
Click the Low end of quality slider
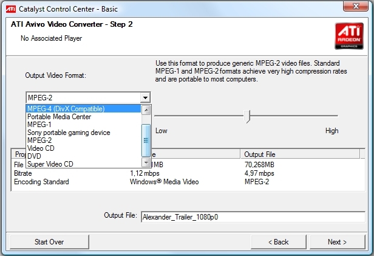tap(161, 131)
